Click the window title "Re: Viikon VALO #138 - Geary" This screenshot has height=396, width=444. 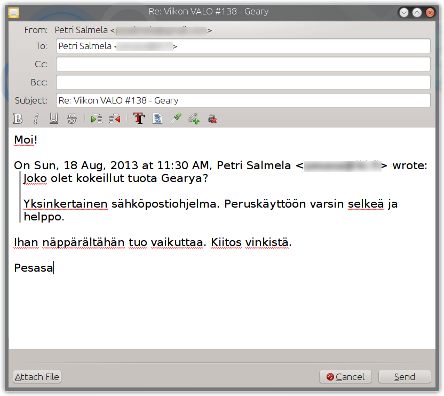(x=209, y=12)
